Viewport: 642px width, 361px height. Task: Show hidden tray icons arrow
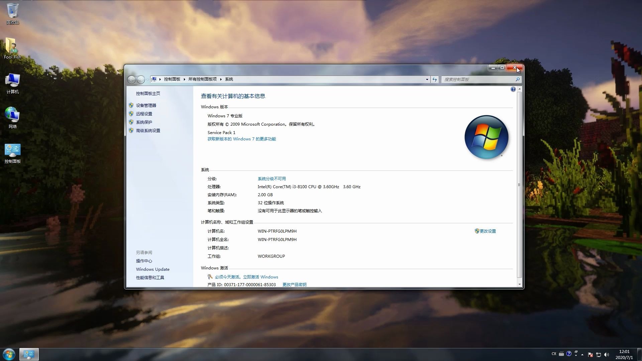582,354
